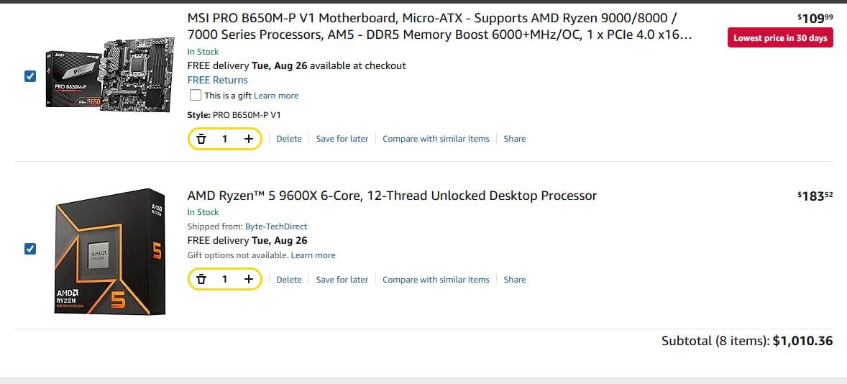
Task: Open MSI PRO B650M-P V1 Motherboard title link
Action: click(x=439, y=27)
